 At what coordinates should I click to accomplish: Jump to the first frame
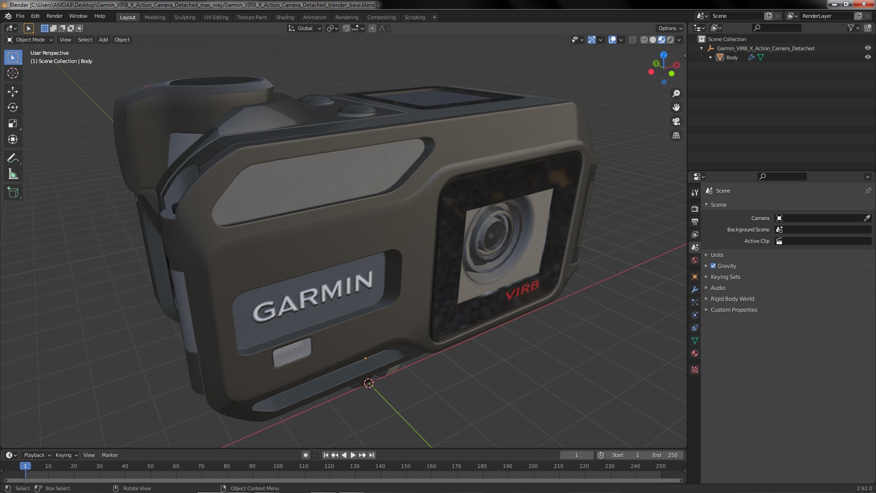click(326, 455)
